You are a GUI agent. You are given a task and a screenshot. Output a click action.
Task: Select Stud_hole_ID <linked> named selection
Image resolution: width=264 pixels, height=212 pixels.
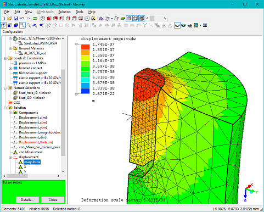click(x=35, y=93)
